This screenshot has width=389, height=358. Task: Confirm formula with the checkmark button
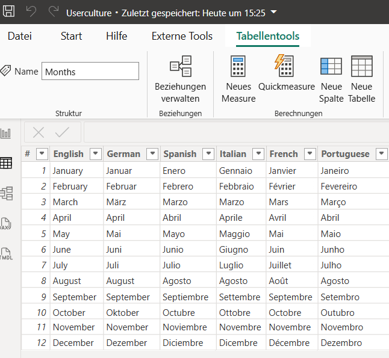[x=63, y=132]
